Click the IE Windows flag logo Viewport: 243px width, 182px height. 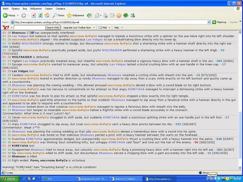(x=238, y=8)
